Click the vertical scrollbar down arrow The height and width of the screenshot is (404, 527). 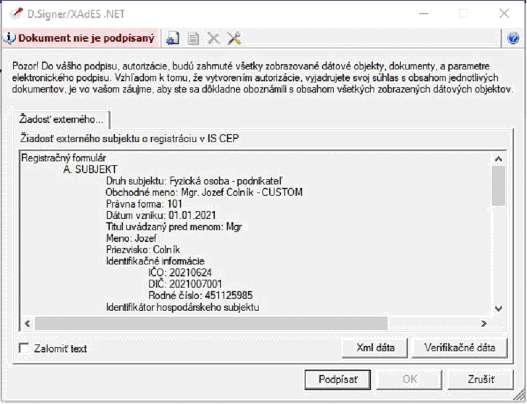click(499, 308)
